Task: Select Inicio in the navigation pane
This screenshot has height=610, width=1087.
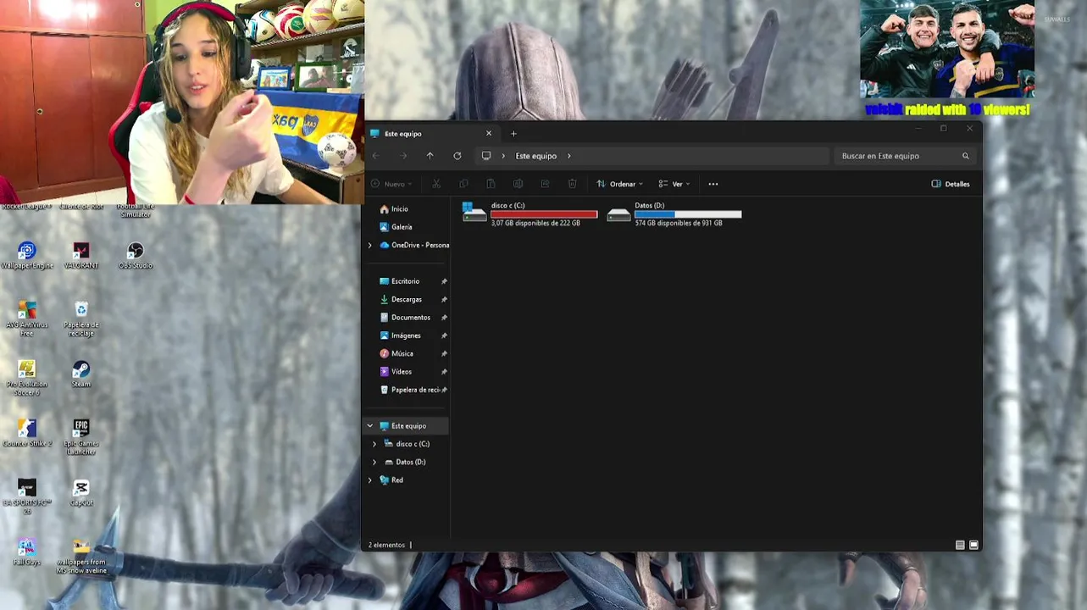Action: pyautogui.click(x=394, y=209)
